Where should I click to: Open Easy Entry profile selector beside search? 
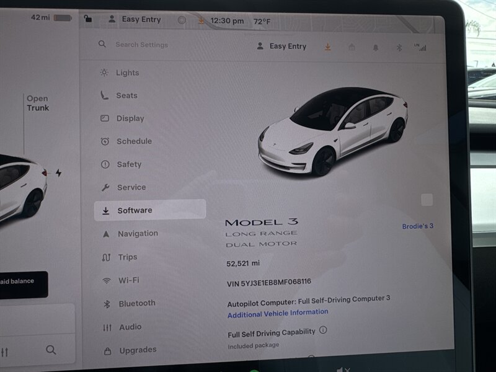pos(281,46)
